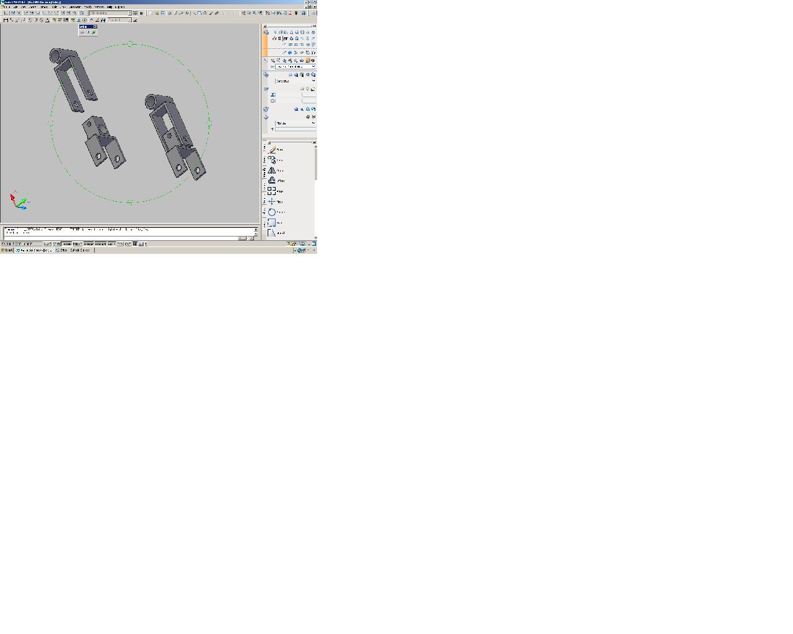Select the Erase tool in the tool palette
The height and width of the screenshot is (634, 793).
click(272, 150)
